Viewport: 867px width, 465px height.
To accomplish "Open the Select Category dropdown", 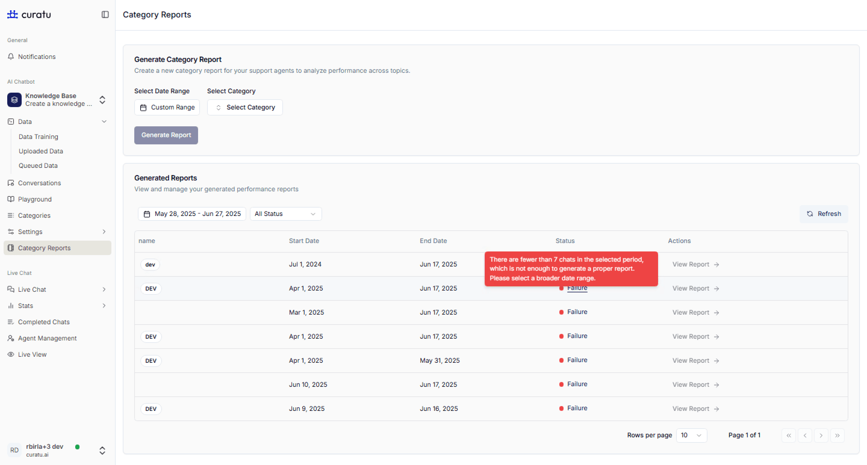I will (245, 107).
